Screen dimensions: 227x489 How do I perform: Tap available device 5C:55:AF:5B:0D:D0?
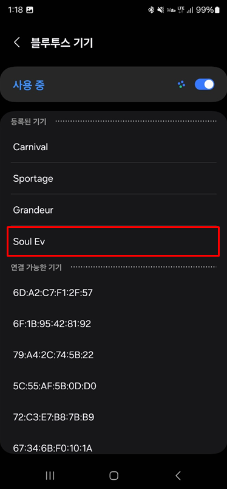click(x=113, y=386)
